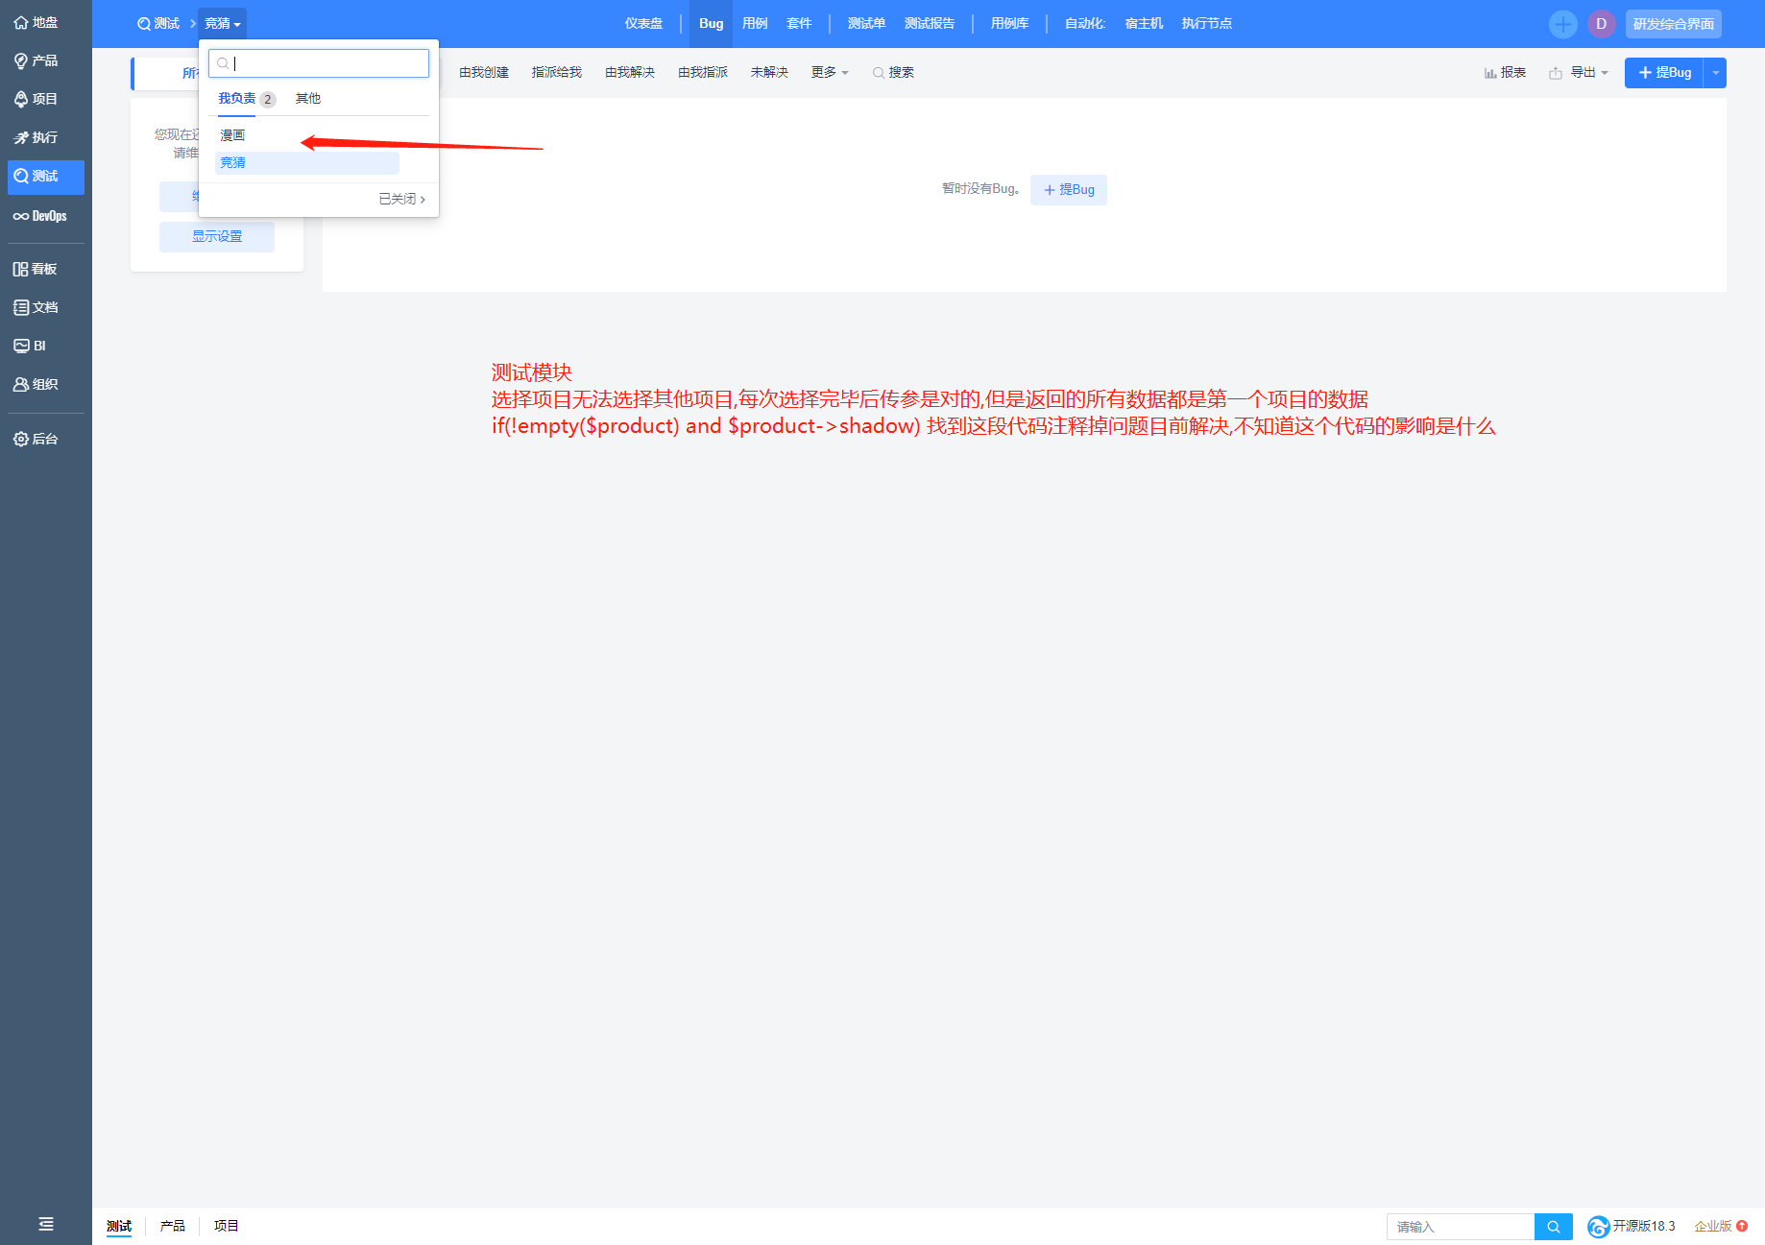Expand the 提Bug split dropdown arrow
The height and width of the screenshot is (1245, 1765).
pyautogui.click(x=1715, y=72)
